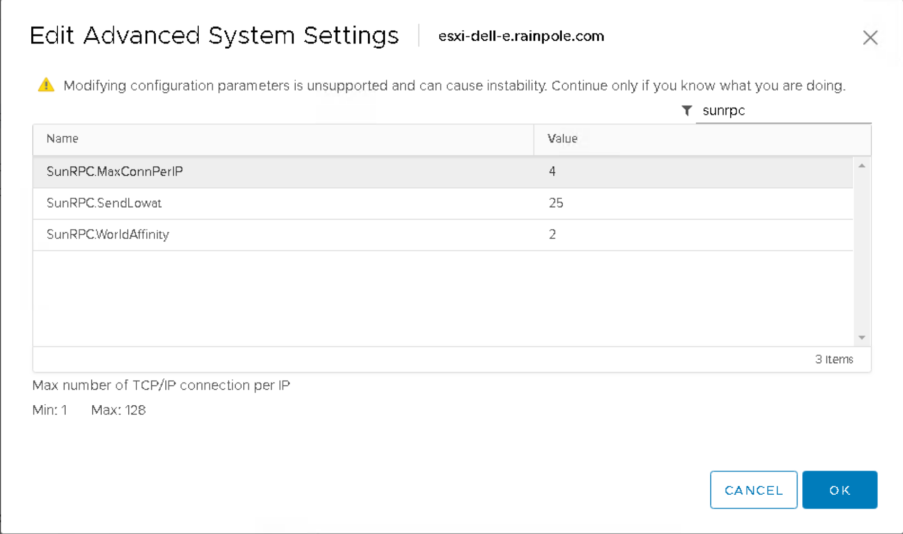Edit the value 25 of SendLowat
This screenshot has height=534, width=903.
pyautogui.click(x=556, y=203)
